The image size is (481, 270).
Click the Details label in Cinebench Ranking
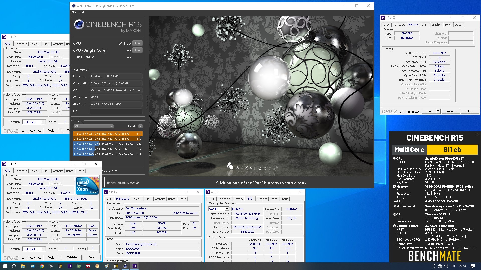click(132, 126)
